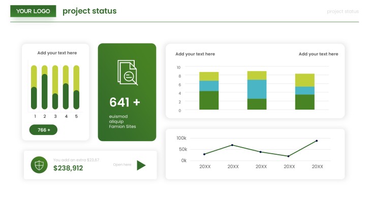Click the document search icon

point(127,73)
